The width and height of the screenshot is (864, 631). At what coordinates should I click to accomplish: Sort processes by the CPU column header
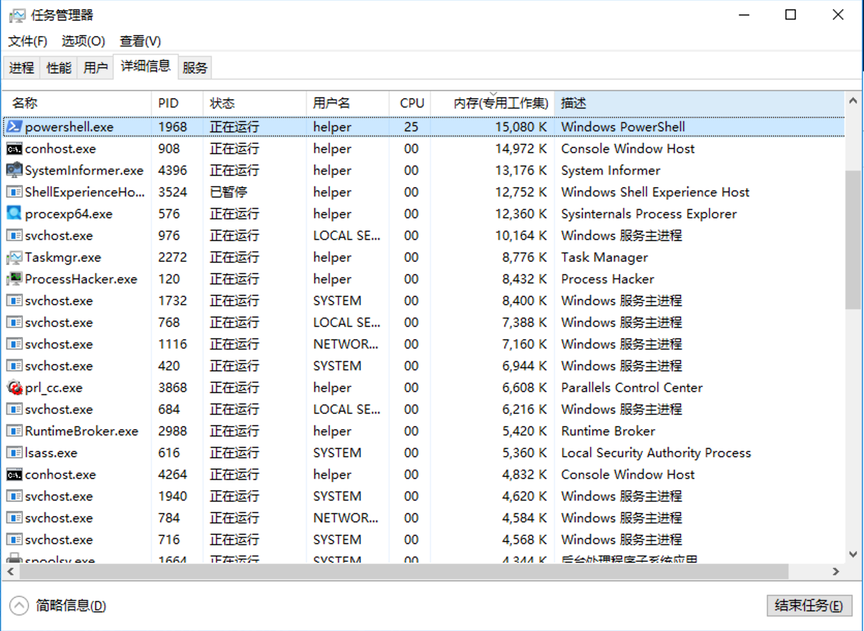tap(411, 103)
